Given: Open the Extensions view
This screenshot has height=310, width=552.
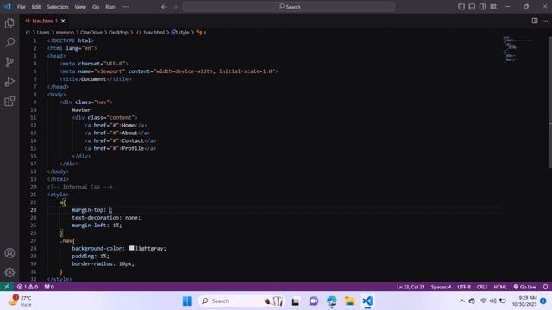Looking at the screenshot, I should (x=9, y=102).
